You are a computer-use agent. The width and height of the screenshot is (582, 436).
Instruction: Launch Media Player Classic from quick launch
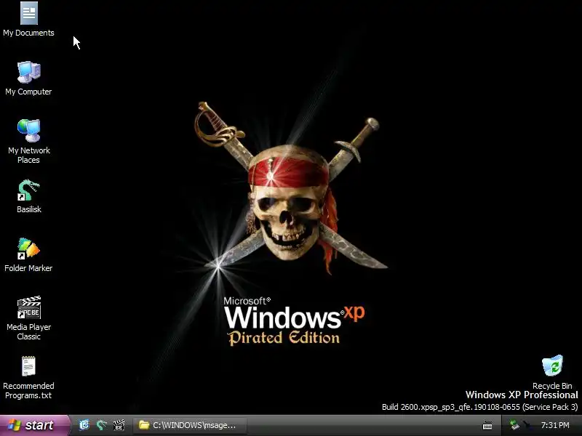coord(119,425)
